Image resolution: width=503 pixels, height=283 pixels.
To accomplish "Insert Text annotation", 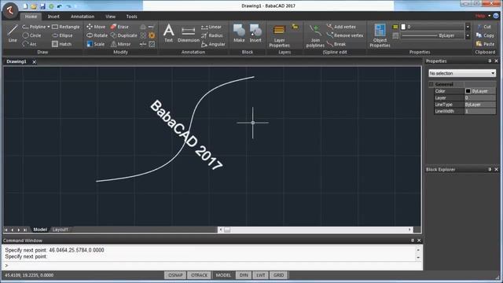I will [x=168, y=34].
